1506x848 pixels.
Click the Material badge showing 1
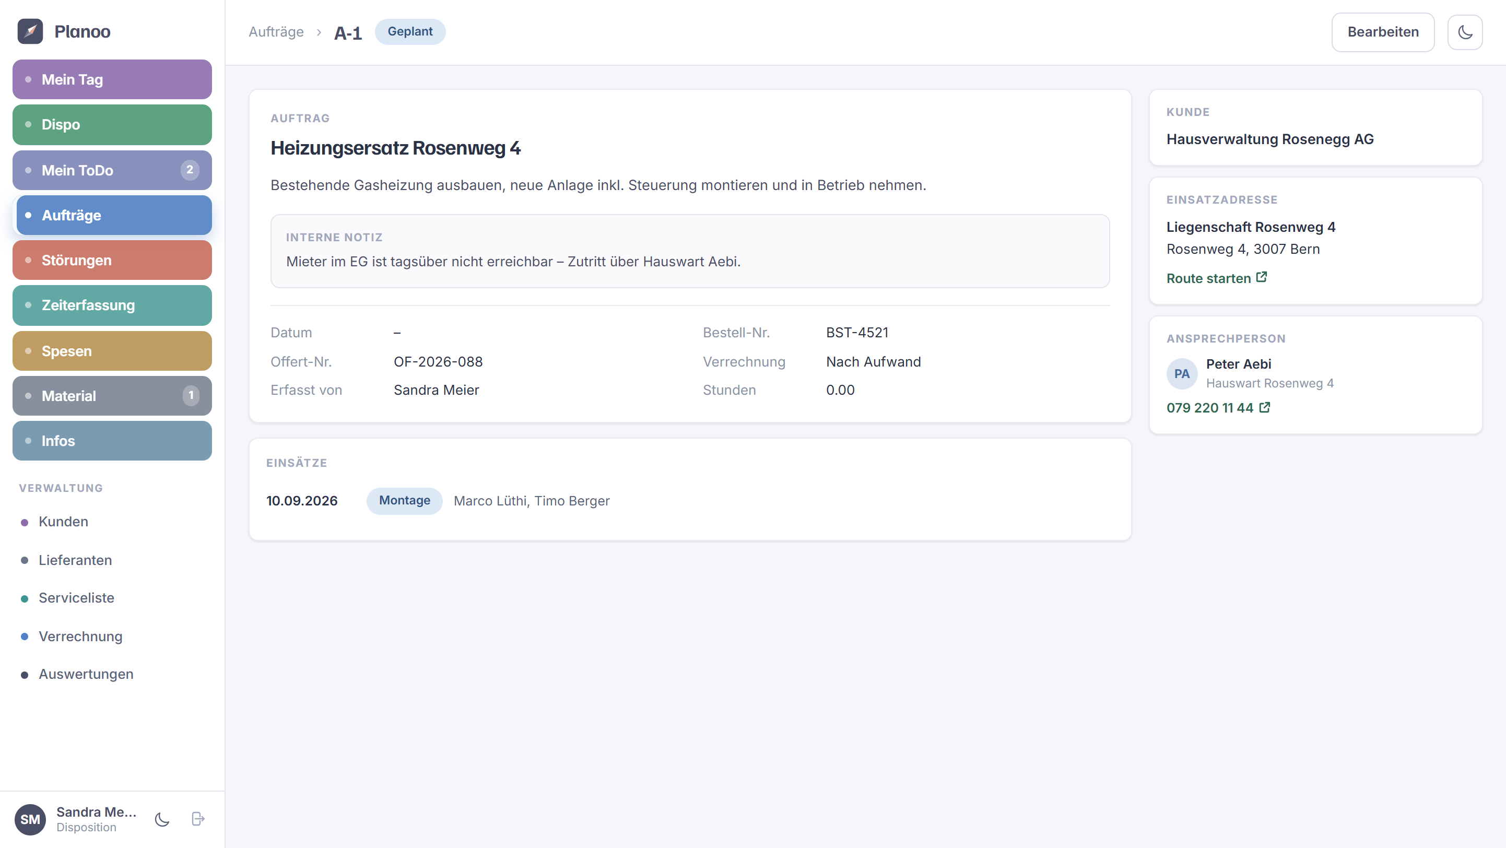coord(191,396)
